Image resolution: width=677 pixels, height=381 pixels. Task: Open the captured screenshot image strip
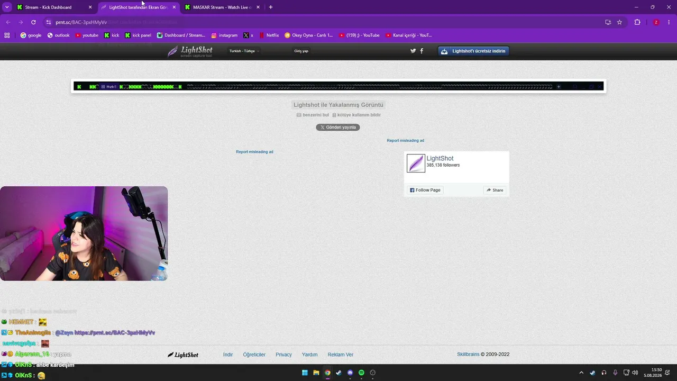[x=338, y=86]
